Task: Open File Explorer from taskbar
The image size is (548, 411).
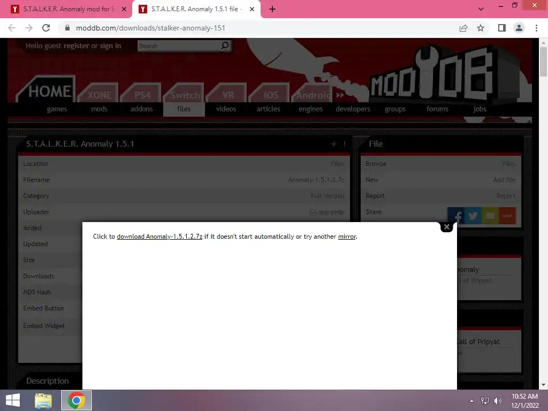Action: coord(43,400)
